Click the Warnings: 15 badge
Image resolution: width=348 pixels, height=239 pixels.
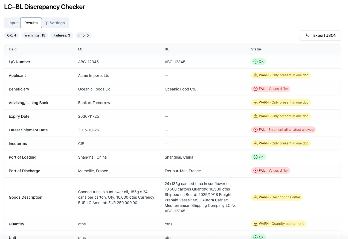click(35, 35)
